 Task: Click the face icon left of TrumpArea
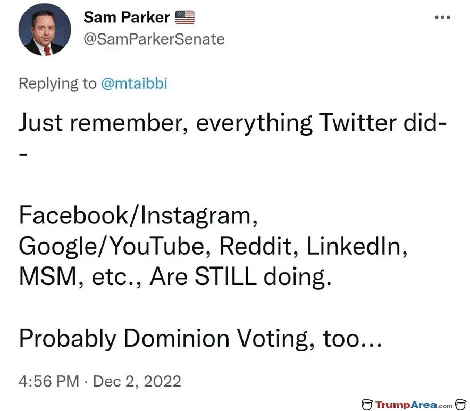point(366,405)
